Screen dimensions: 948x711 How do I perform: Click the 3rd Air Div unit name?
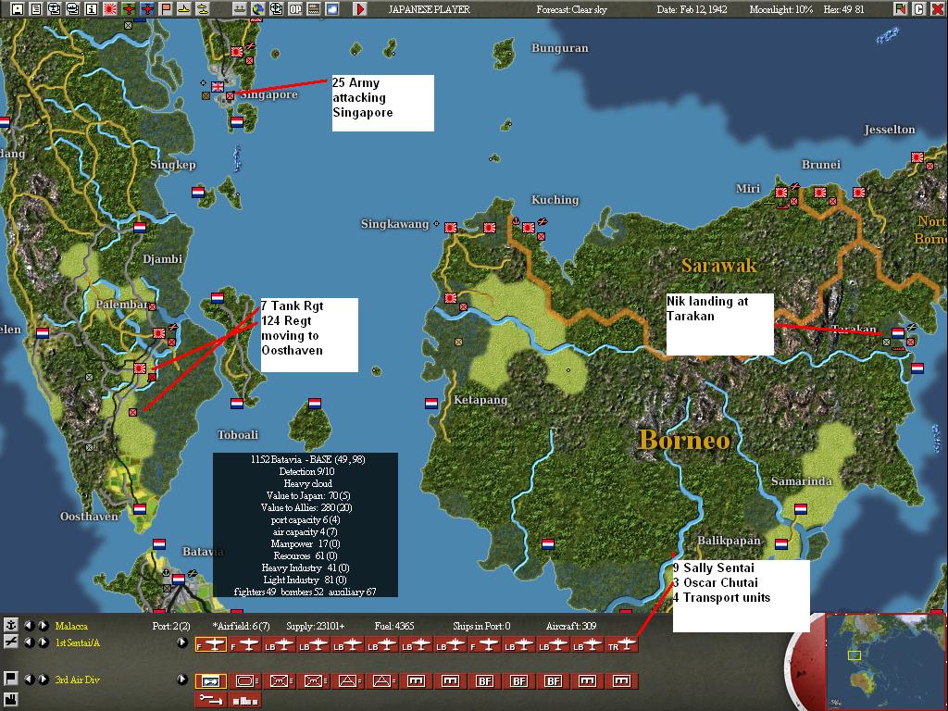click(x=77, y=679)
